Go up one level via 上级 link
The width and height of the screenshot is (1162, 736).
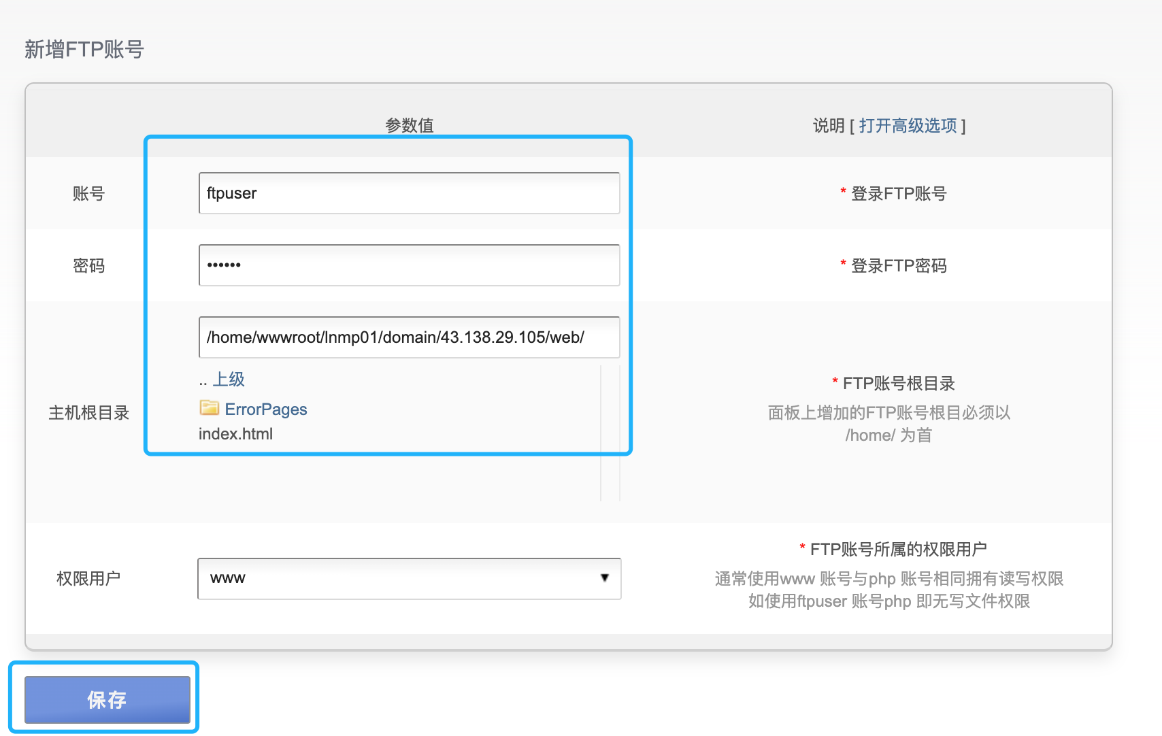[x=229, y=380]
